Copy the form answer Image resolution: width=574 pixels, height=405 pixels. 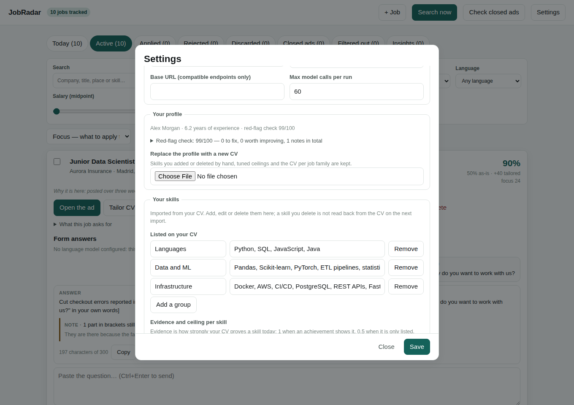(123, 352)
